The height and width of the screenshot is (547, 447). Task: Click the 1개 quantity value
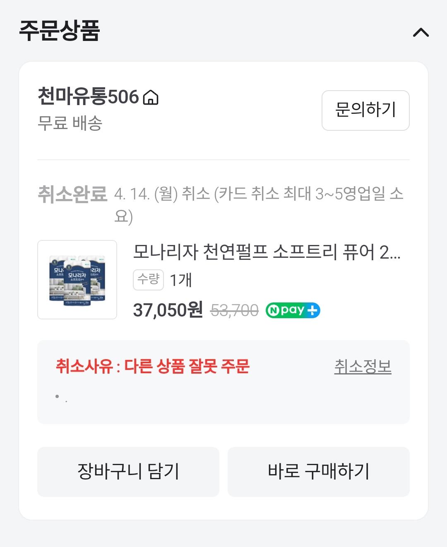[181, 280]
